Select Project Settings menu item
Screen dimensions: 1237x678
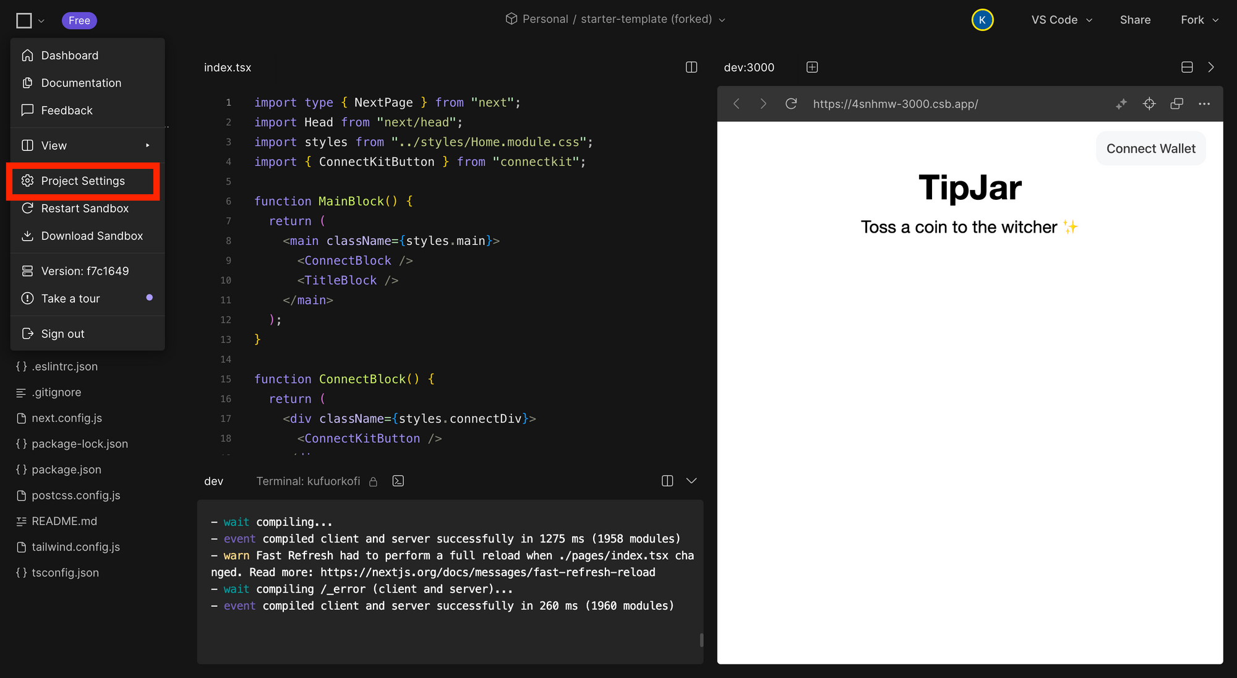pos(83,181)
